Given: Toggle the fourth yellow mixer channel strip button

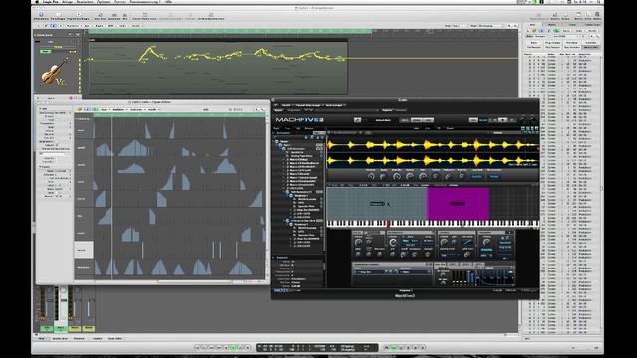Looking at the screenshot, I should tap(89, 328).
